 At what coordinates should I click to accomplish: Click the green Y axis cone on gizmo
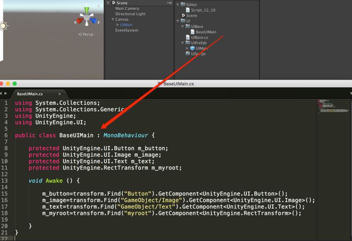pos(87,10)
